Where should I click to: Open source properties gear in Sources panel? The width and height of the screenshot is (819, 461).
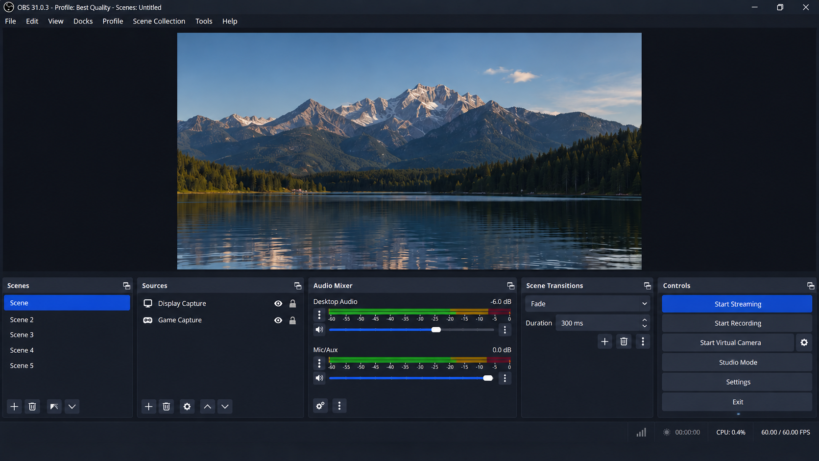187,407
